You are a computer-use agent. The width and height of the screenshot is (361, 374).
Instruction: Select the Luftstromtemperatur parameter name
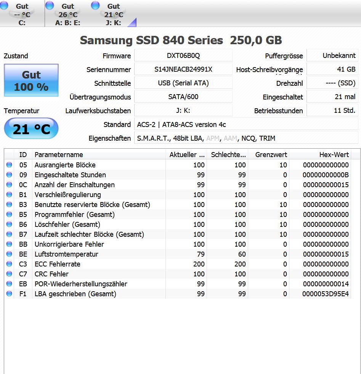click(x=66, y=254)
